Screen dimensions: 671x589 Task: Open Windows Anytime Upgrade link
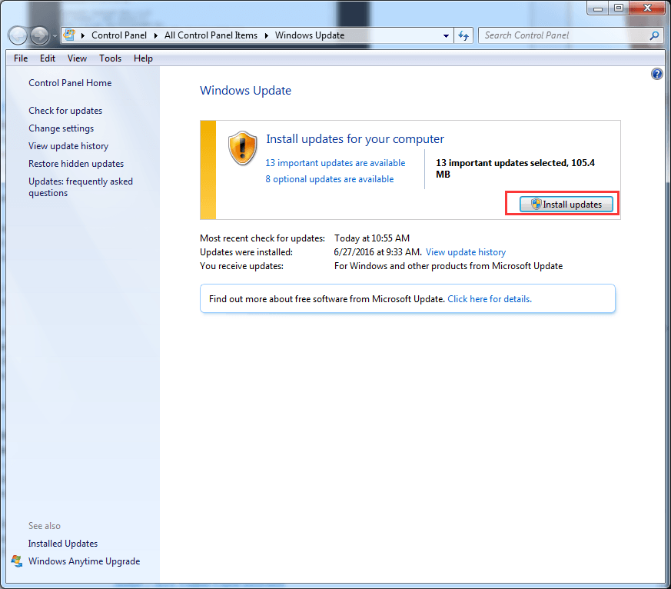(x=85, y=561)
